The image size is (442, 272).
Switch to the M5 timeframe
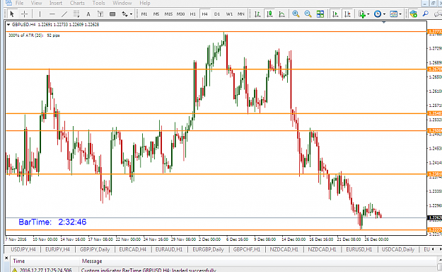tap(156, 14)
